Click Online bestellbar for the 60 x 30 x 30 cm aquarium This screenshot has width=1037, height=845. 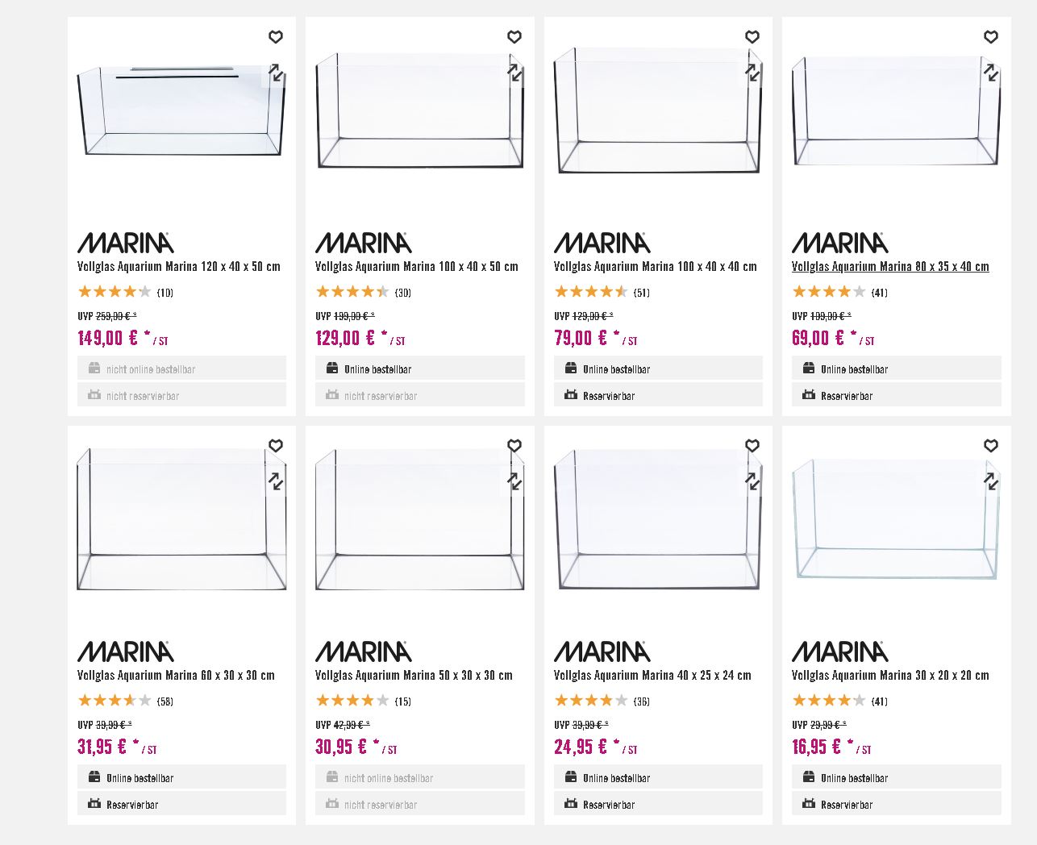coord(181,778)
